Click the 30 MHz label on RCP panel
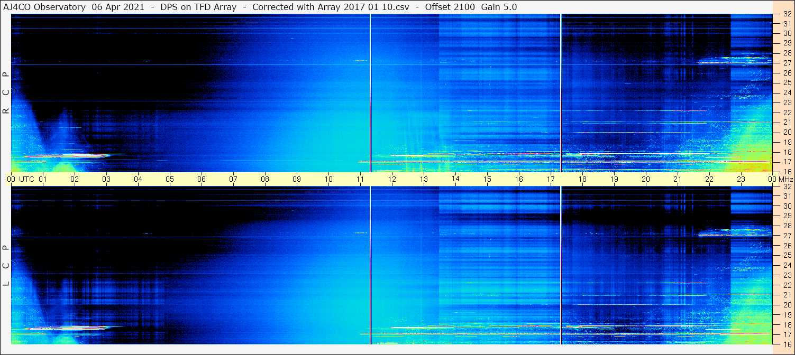The width and height of the screenshot is (795, 355). (787, 33)
